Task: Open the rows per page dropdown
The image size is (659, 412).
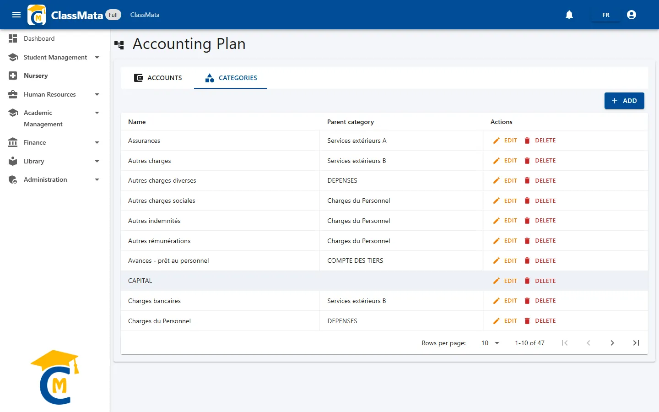Action: tap(490, 343)
